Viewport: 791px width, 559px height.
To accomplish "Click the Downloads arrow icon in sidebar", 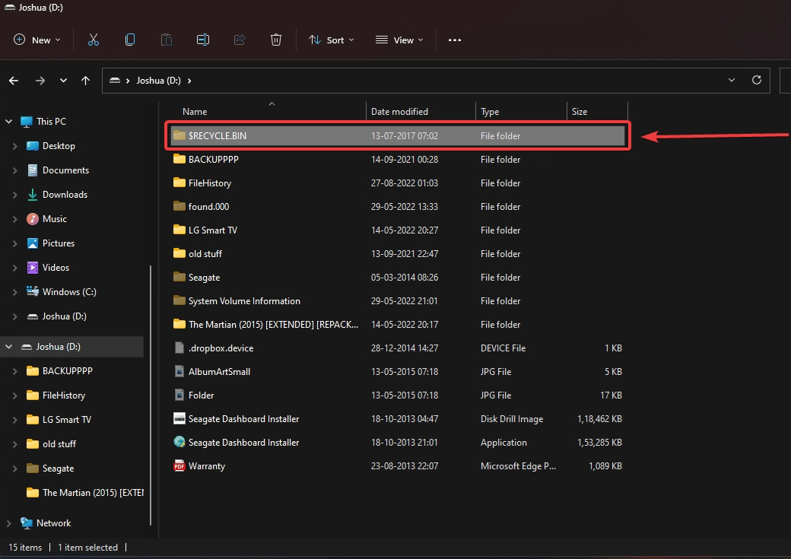I will click(x=32, y=194).
